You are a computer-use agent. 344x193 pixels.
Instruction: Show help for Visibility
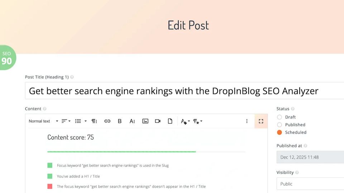coord(297,172)
